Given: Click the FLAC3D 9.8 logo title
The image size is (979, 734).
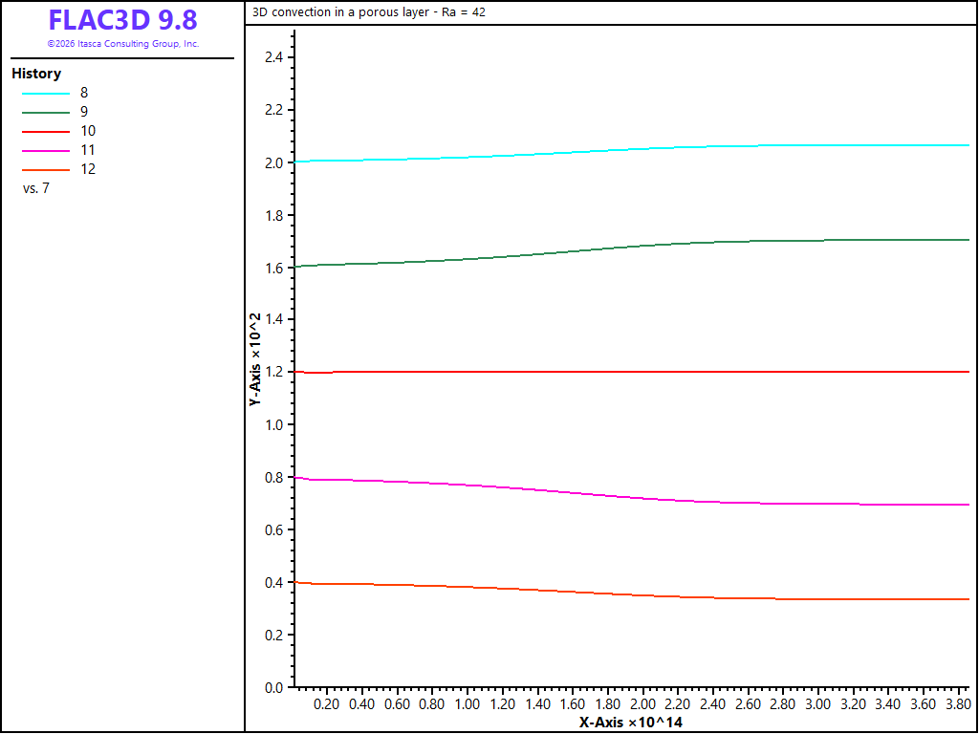Looking at the screenshot, I should (123, 21).
